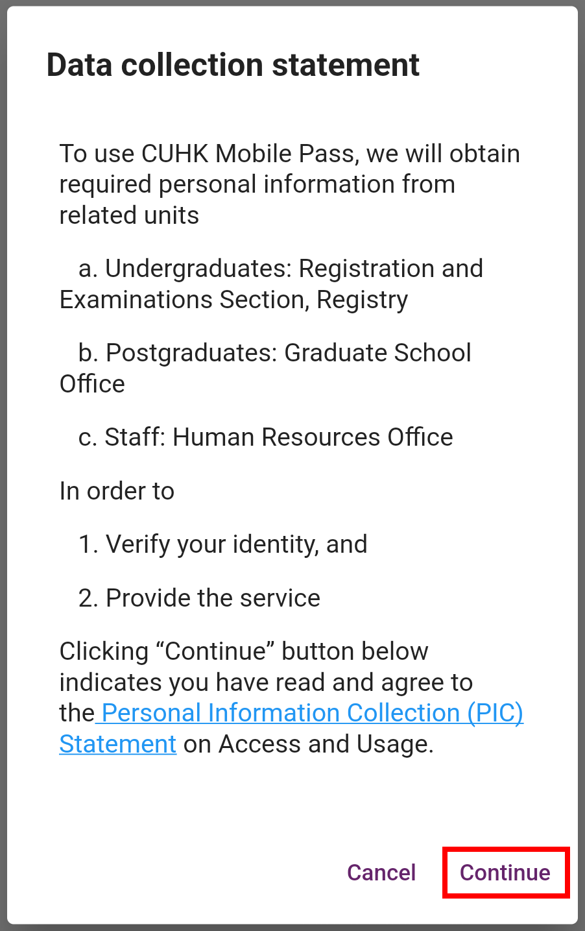This screenshot has width=585, height=931.
Task: Click the "In order to" text
Action: pyautogui.click(x=117, y=491)
